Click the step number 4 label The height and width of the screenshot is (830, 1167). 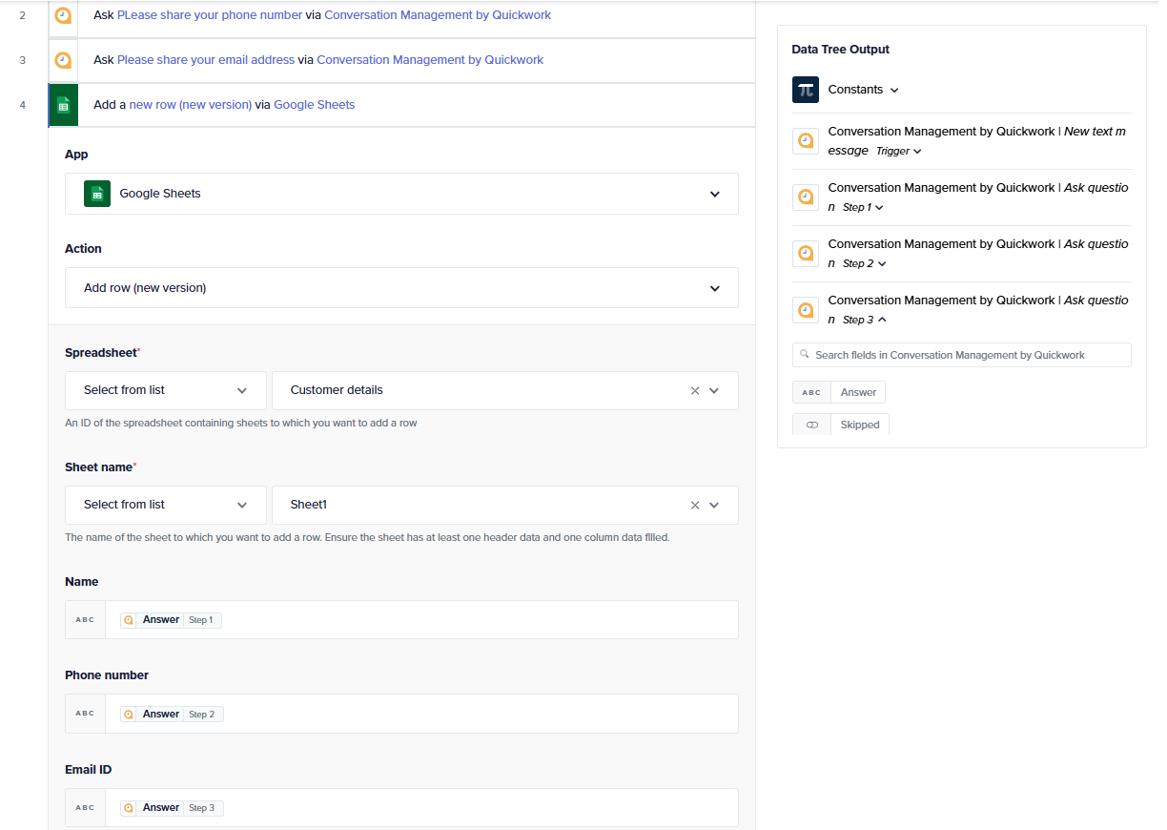pos(23,105)
